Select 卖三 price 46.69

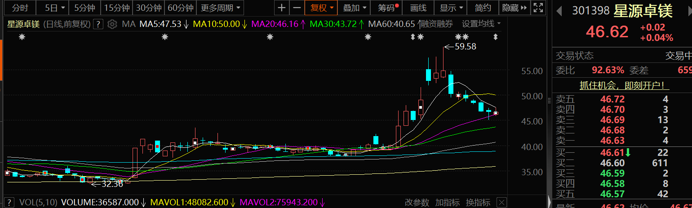pyautogui.click(x=612, y=119)
